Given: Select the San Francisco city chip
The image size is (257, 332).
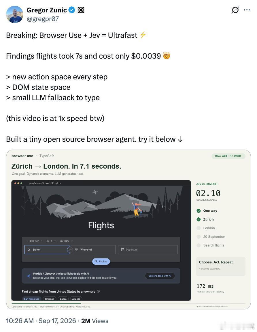Looking at the screenshot, I should coord(31,299).
